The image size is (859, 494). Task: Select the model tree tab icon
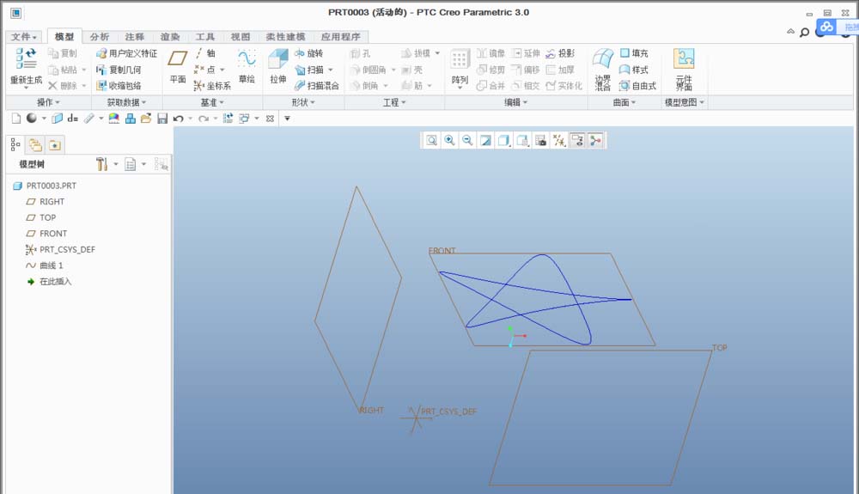[15, 144]
